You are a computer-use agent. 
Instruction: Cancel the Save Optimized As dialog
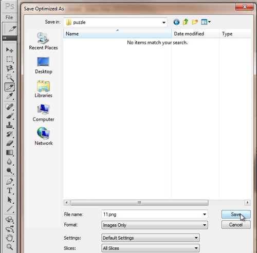pyautogui.click(x=236, y=225)
